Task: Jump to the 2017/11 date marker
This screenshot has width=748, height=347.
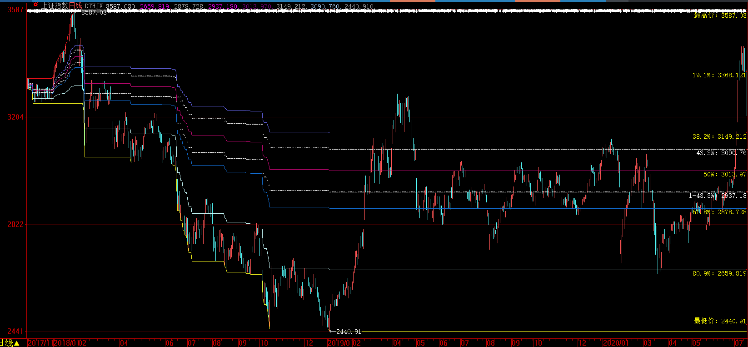Action: tap(40, 343)
